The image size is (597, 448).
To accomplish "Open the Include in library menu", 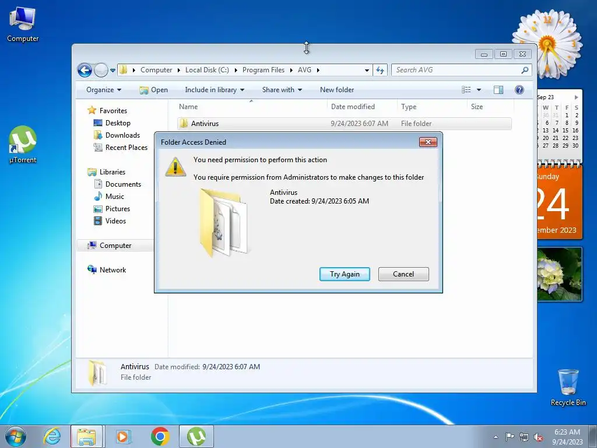I will [x=215, y=90].
